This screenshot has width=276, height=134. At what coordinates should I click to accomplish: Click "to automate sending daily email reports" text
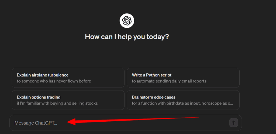point(169,81)
